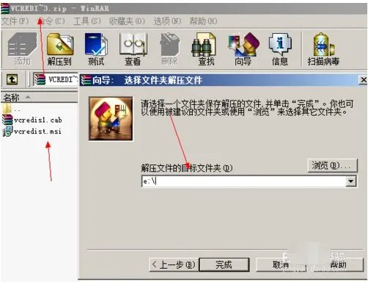Image resolution: width=368 pixels, height=282 pixels.
Task: Click the 添加 (Add) toolbar icon
Action: click(22, 48)
